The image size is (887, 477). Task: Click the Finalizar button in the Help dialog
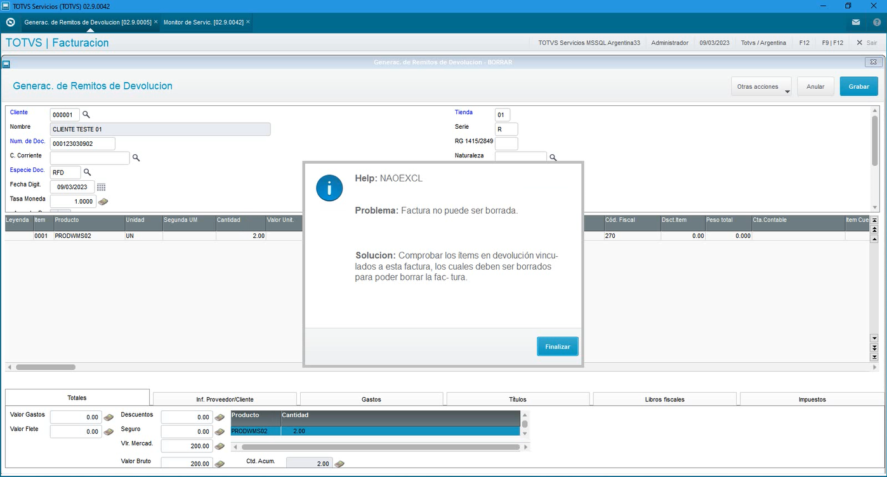point(558,346)
